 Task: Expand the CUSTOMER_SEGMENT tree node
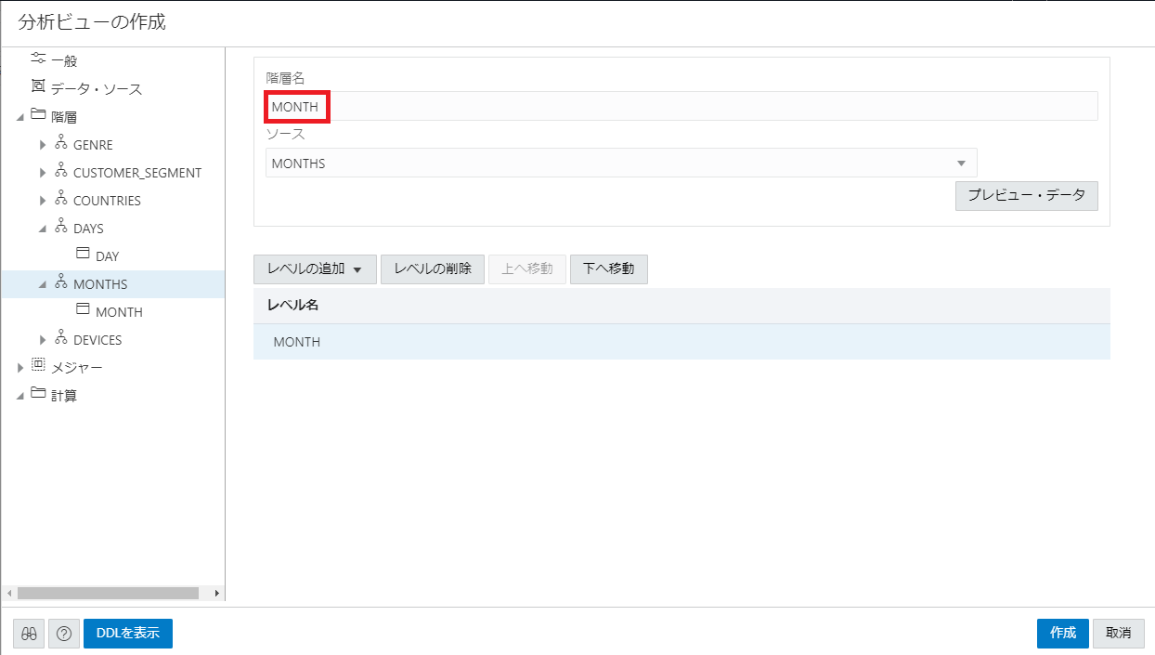click(43, 173)
